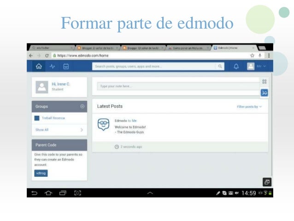Image resolution: width=294 pixels, height=221 pixels.
Task: Search posts, groups, users field
Action: tap(154, 66)
